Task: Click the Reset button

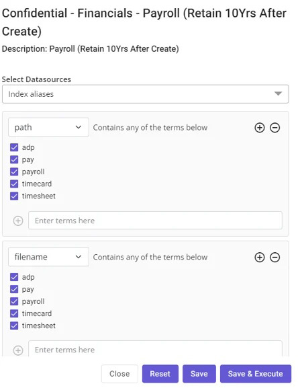Action: click(160, 374)
